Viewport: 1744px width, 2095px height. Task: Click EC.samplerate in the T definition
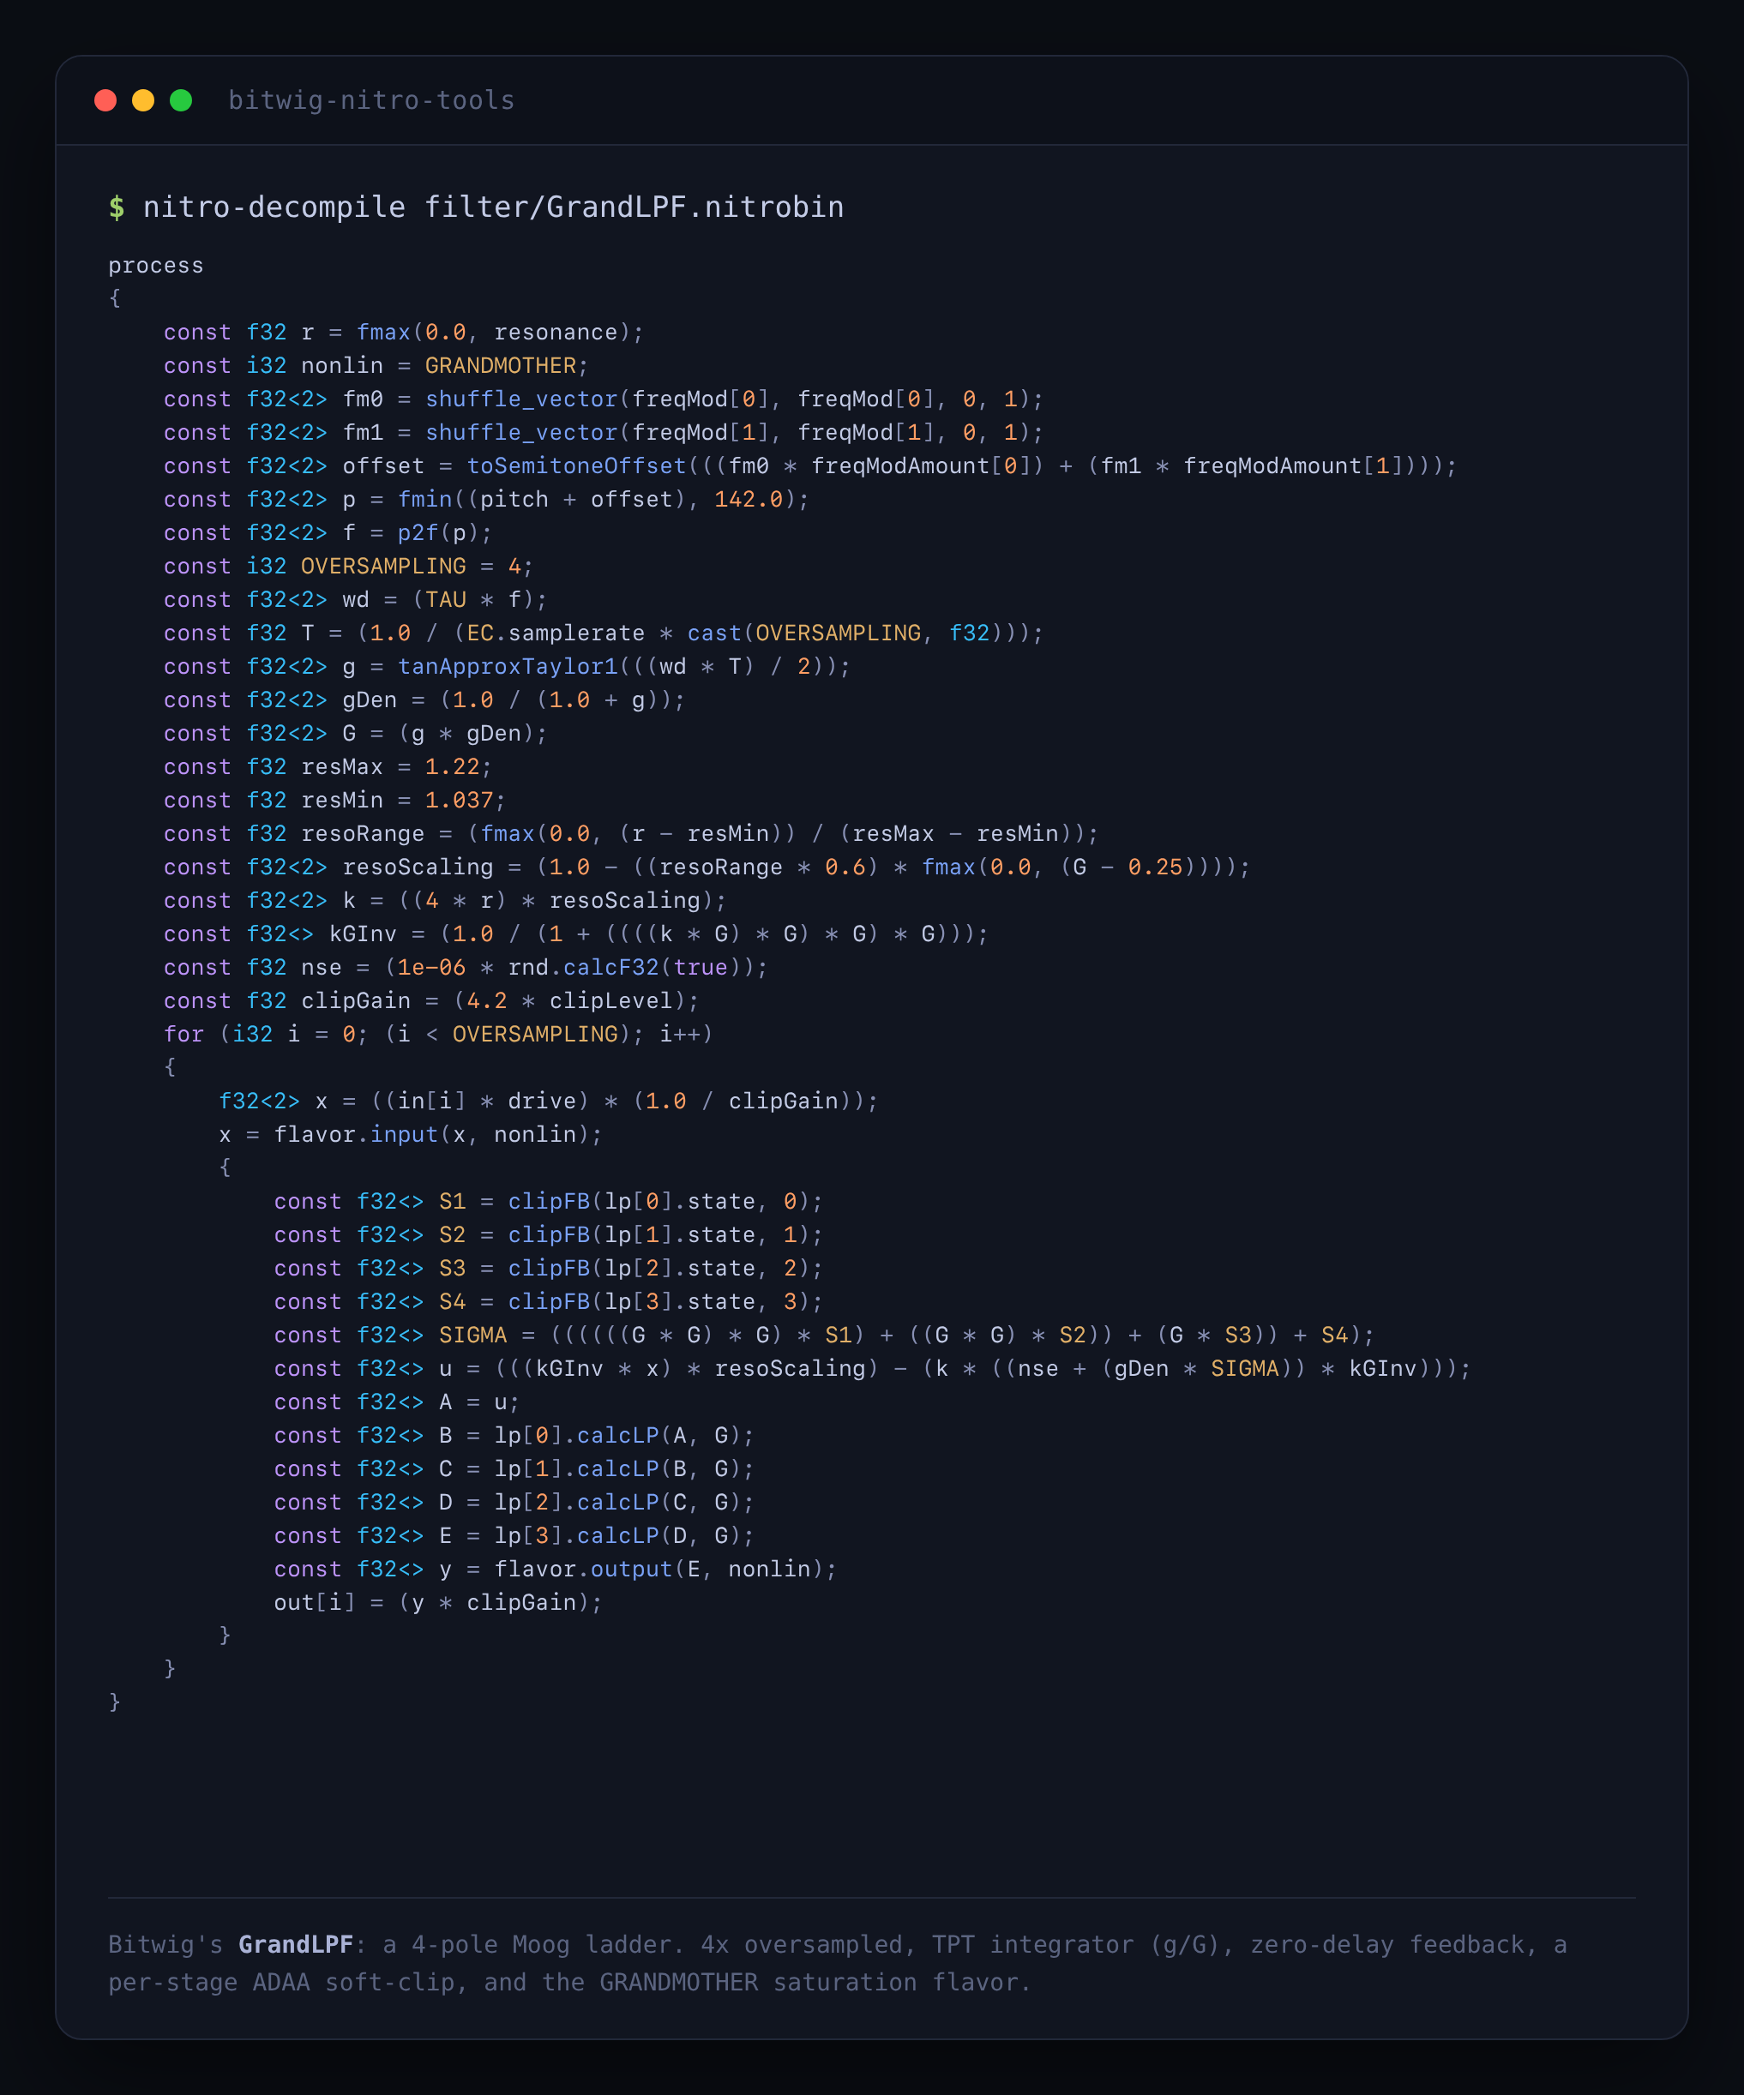point(556,633)
